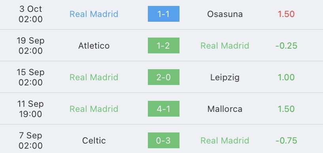Click the 0-3 Celtic match score
This screenshot has width=323, height=153.
click(x=164, y=140)
